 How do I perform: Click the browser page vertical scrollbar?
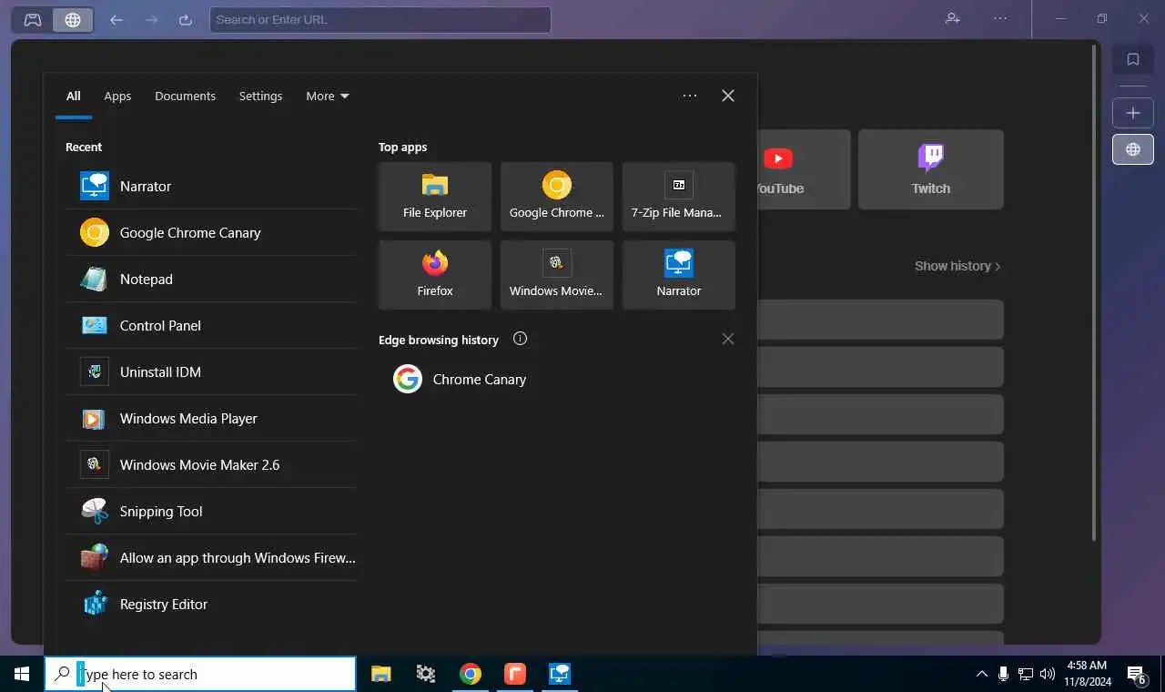point(1094,291)
